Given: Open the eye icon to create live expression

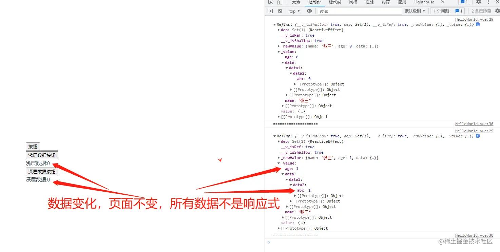Looking at the screenshot, I should click(x=309, y=11).
